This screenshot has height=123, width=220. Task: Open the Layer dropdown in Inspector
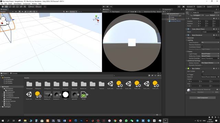[214, 15]
